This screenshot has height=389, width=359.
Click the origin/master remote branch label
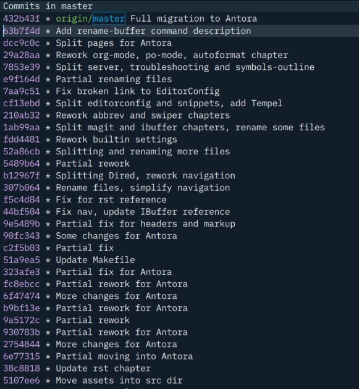click(x=90, y=19)
